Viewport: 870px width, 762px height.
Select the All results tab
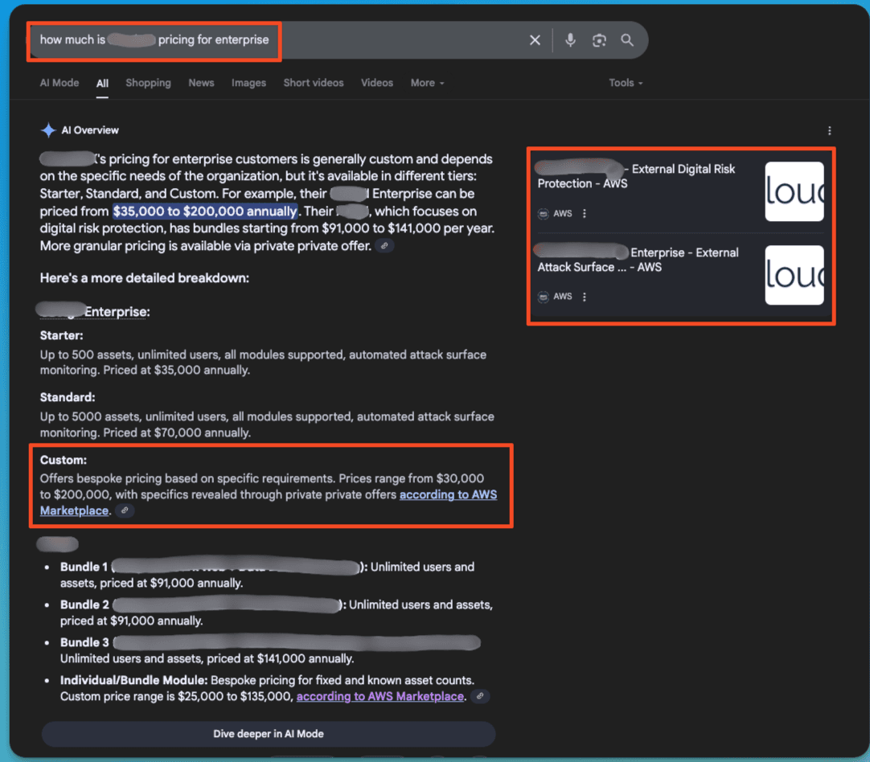[x=102, y=83]
